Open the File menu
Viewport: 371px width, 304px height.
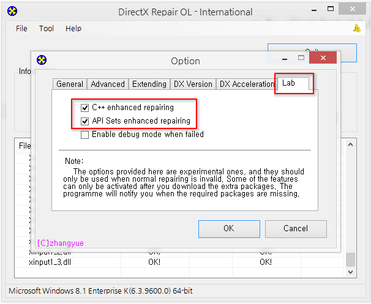point(21,29)
